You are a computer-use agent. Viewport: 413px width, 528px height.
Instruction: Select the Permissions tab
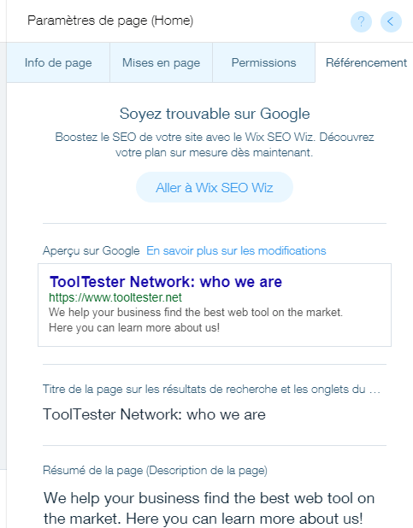click(263, 62)
